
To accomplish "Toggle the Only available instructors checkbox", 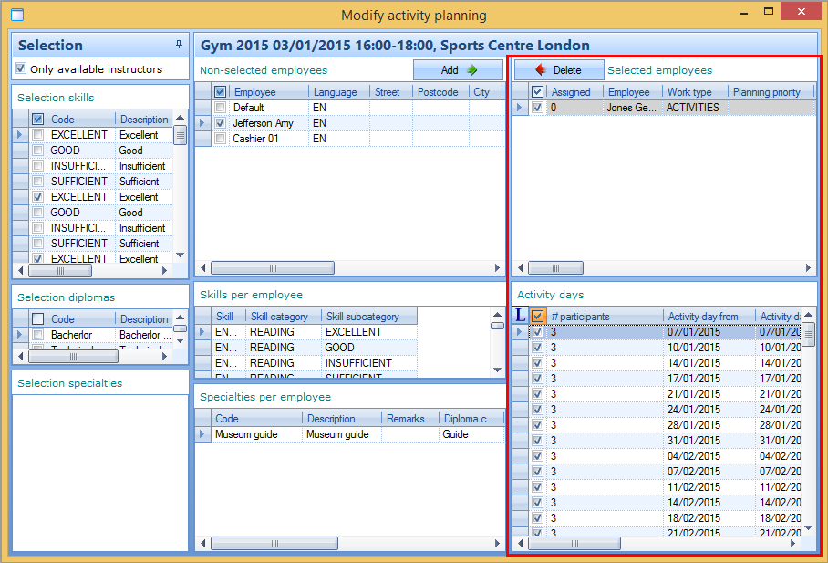I will [21, 69].
